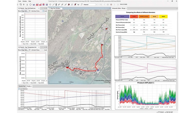Select the thermometer temperature tool
195x113 pixels.
click(x=27, y=5)
